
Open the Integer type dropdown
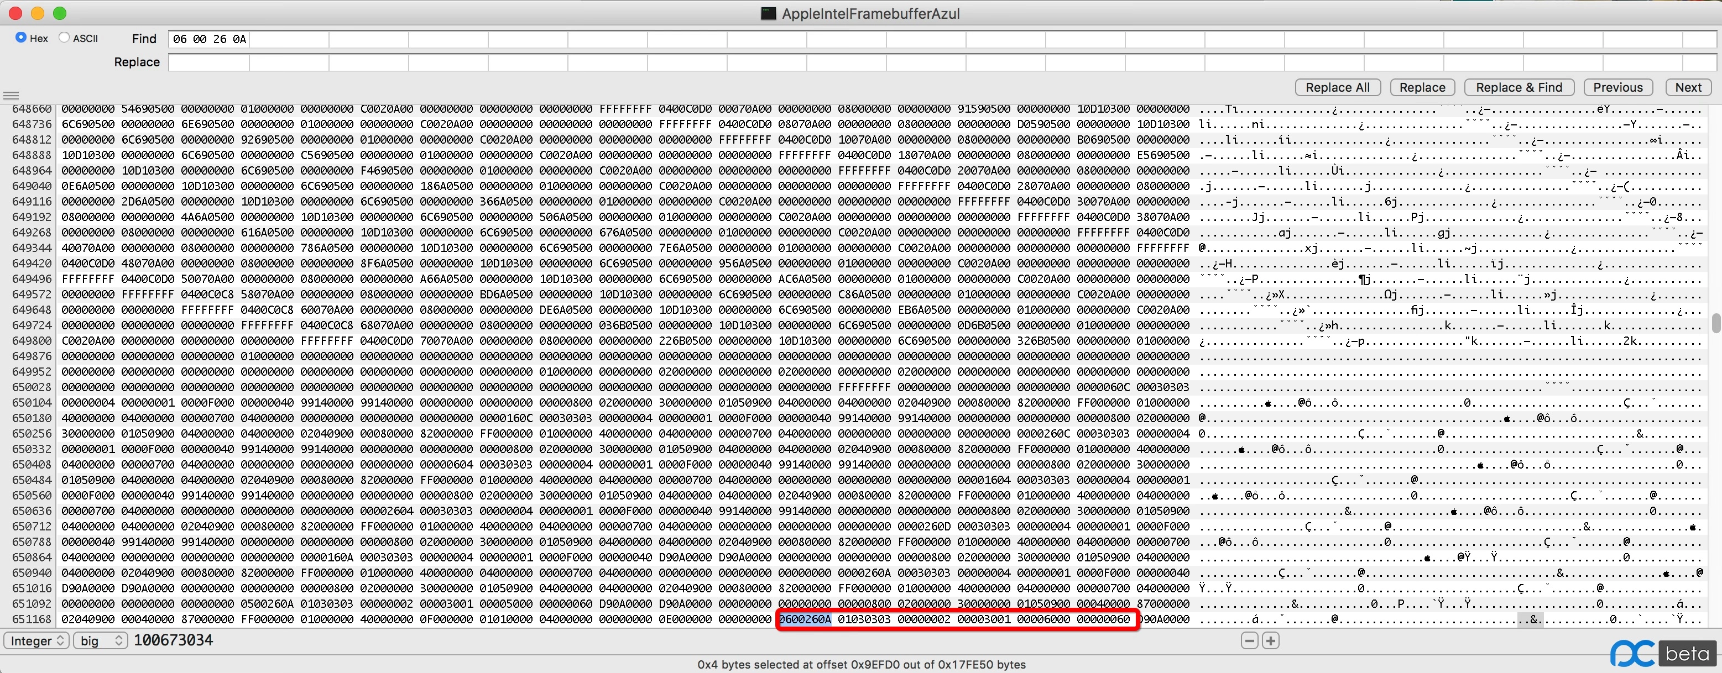36,641
